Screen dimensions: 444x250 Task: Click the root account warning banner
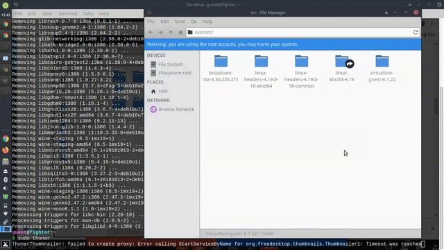pos(282,44)
